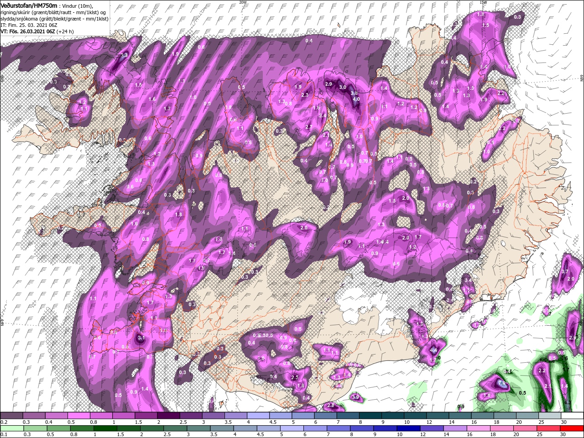
Task: Click the pale grey 25 swatch, upper scale
Action: click(x=550, y=416)
